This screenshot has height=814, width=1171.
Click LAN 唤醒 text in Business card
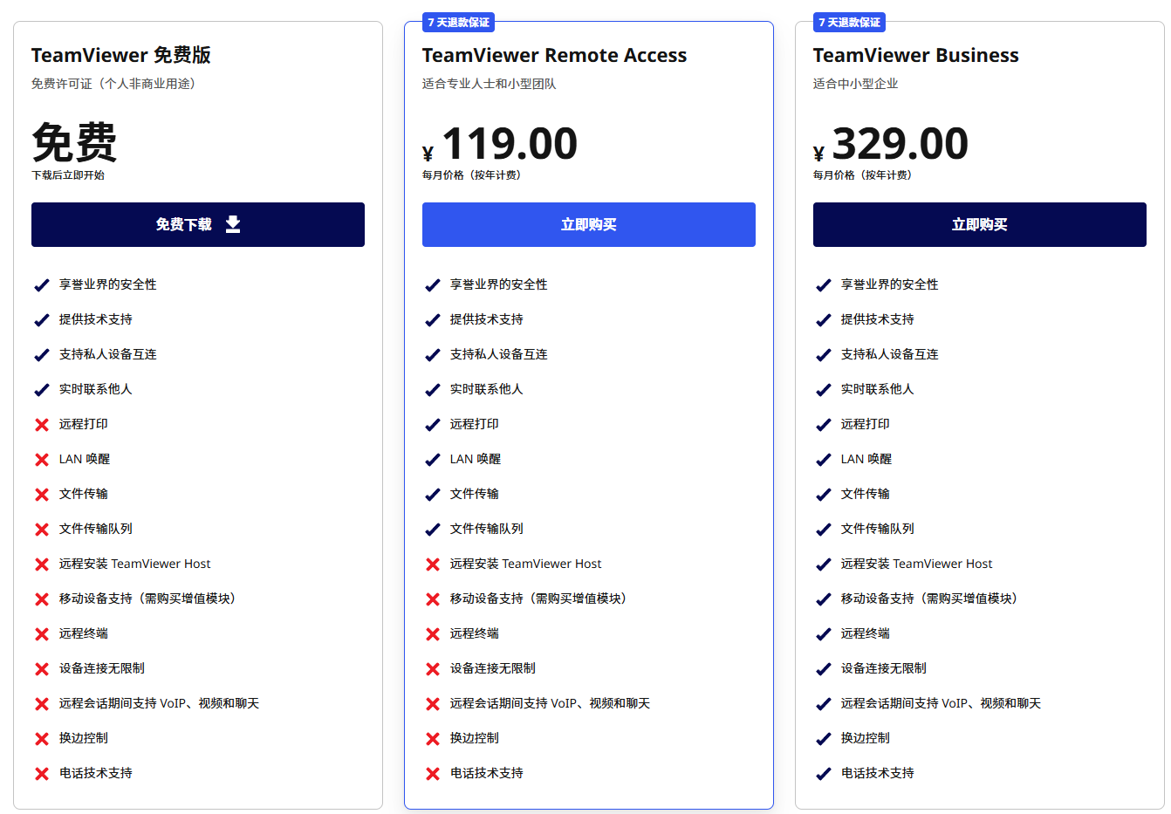[866, 459]
